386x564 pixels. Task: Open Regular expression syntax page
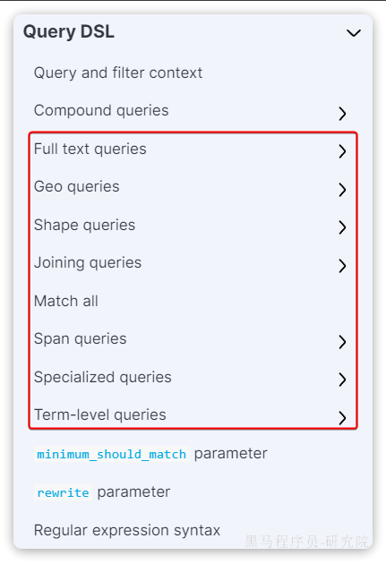click(x=127, y=531)
